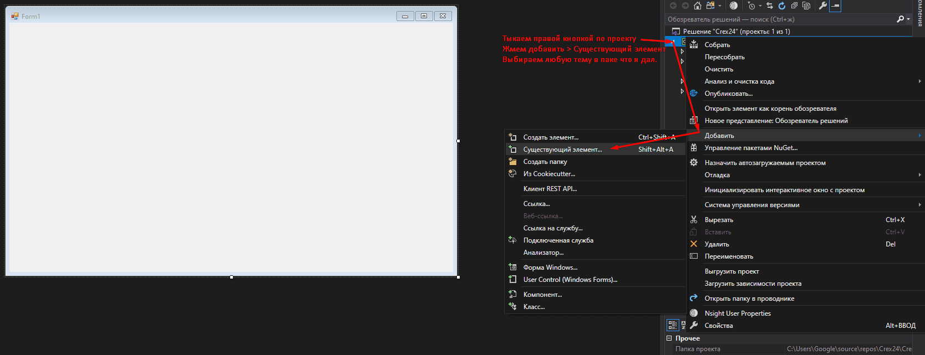925x355 pixels.
Task: Click the Nsight globe icon in toolbar
Action: [734, 6]
